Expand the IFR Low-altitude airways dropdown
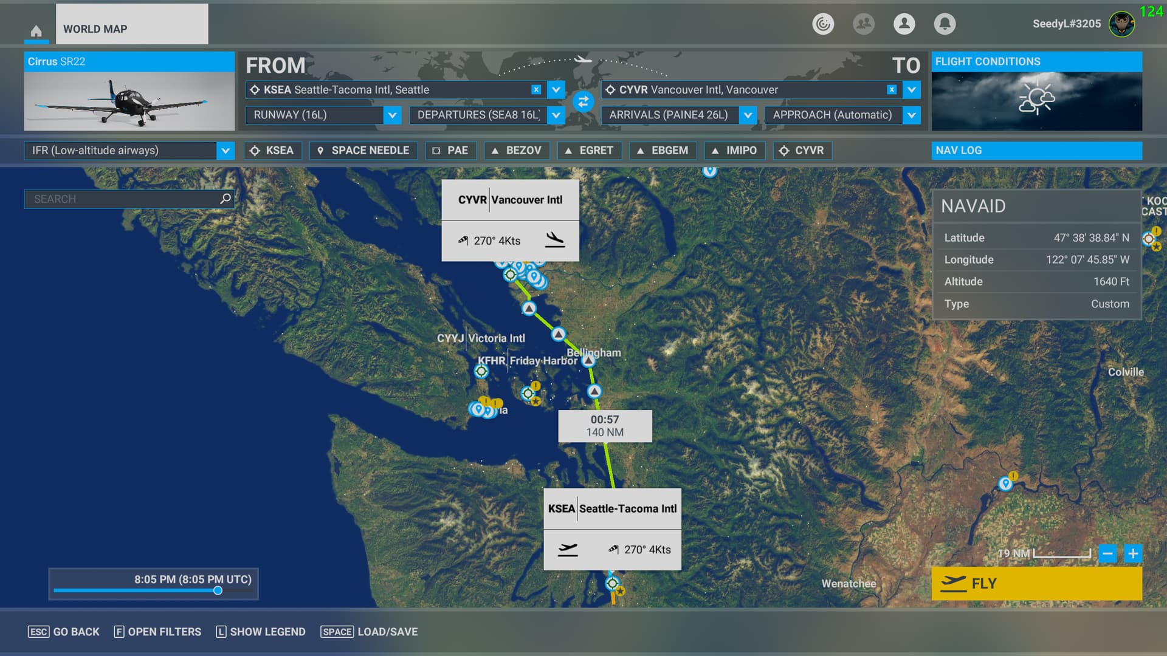This screenshot has height=656, width=1167. [x=225, y=151]
